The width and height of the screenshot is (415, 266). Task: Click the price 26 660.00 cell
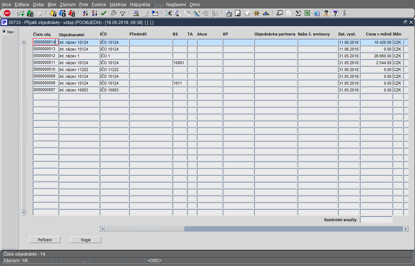[x=376, y=56]
